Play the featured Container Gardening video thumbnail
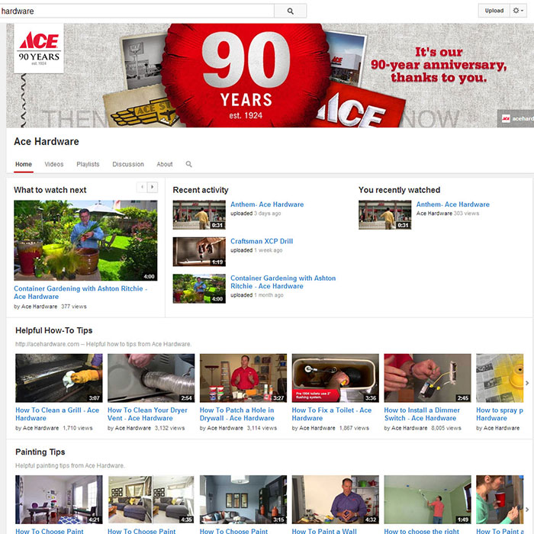 (x=85, y=240)
